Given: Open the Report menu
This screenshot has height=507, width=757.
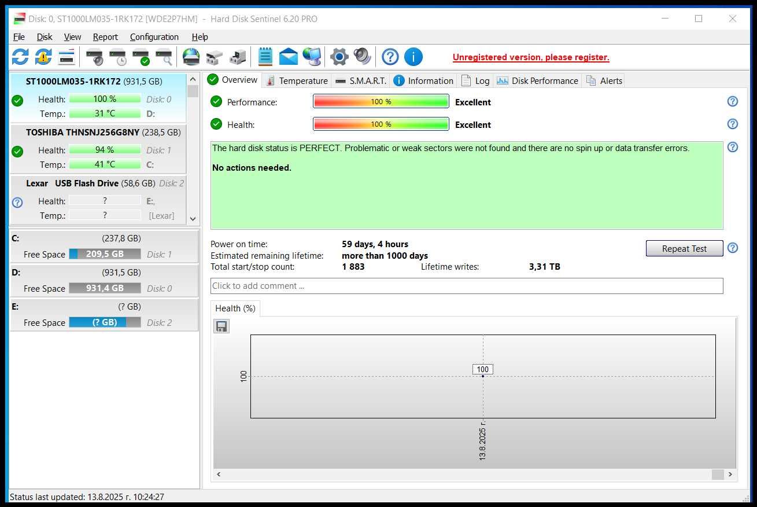Looking at the screenshot, I should pos(105,36).
